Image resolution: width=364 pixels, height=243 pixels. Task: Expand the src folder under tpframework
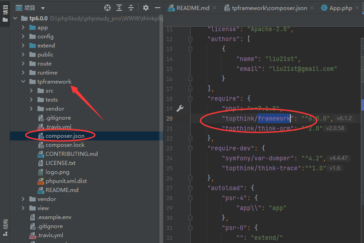(x=31, y=90)
